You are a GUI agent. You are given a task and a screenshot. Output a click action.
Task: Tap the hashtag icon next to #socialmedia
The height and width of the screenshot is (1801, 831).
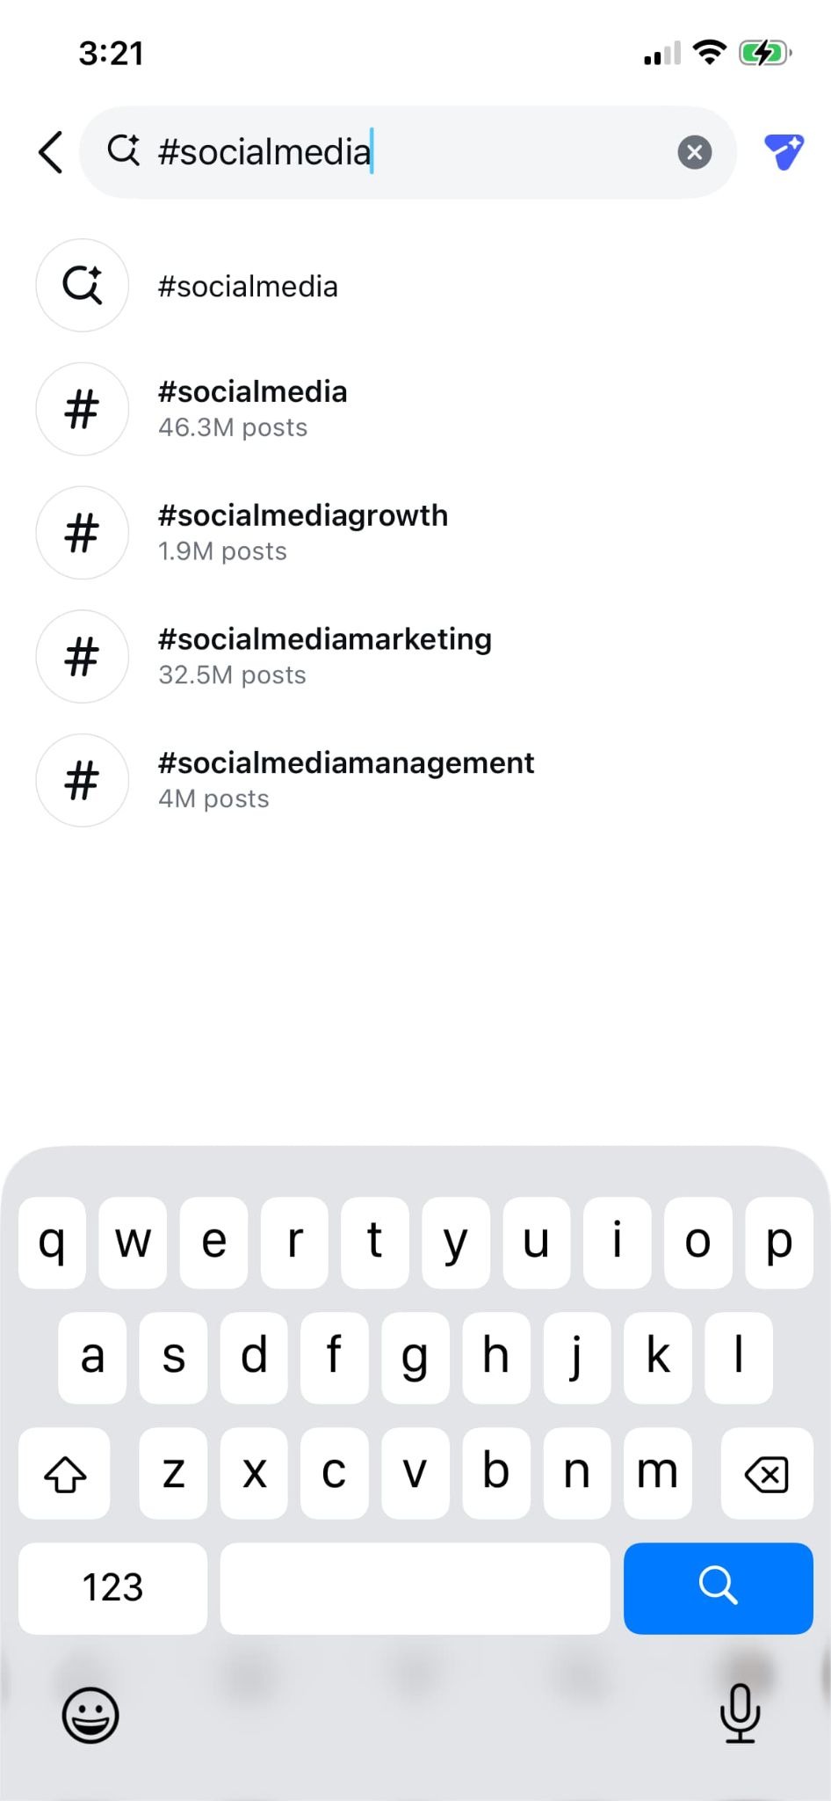coord(82,408)
